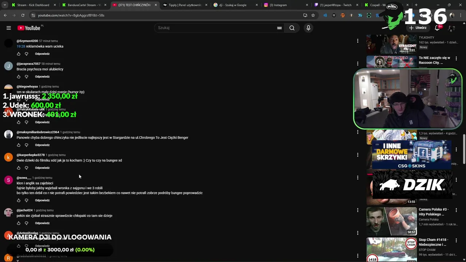Dislike the comment by @Szymon4200
466x262 pixels.
click(27, 54)
